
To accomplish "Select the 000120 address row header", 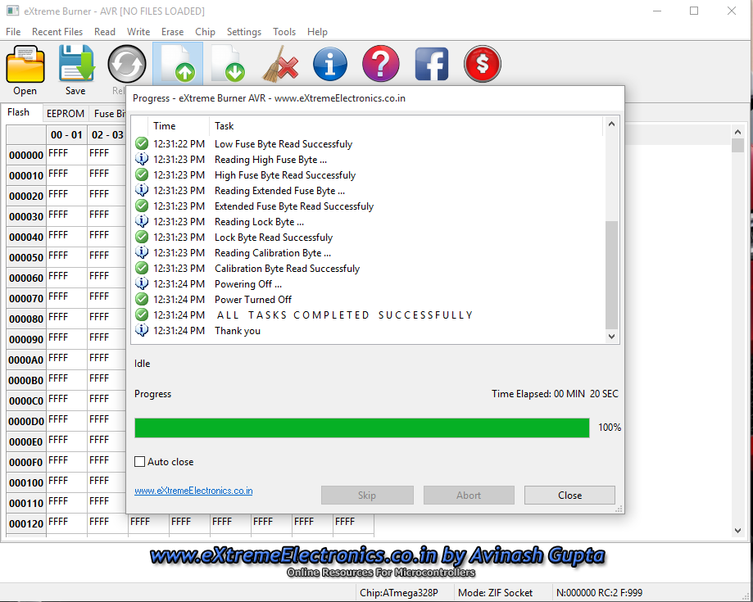I will 26,523.
